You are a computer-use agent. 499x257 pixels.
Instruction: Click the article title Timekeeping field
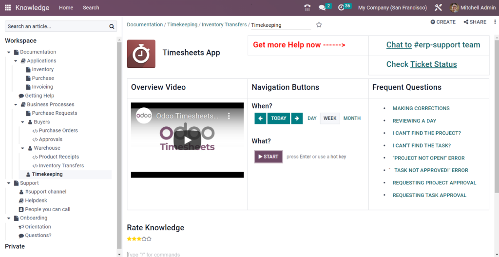(x=281, y=25)
